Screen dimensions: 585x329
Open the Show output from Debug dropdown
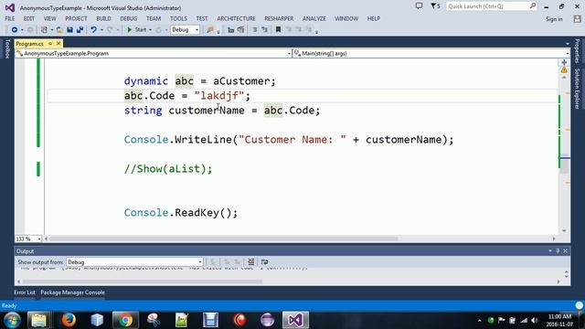coord(134,262)
